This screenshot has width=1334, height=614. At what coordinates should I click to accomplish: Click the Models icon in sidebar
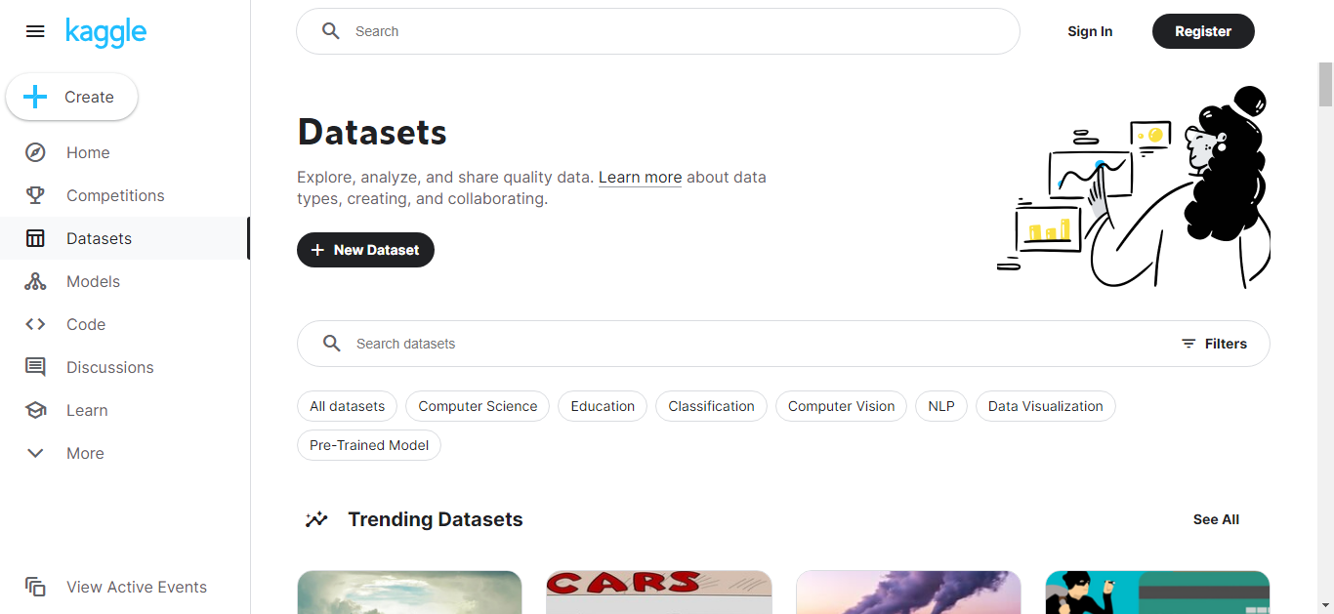point(35,281)
